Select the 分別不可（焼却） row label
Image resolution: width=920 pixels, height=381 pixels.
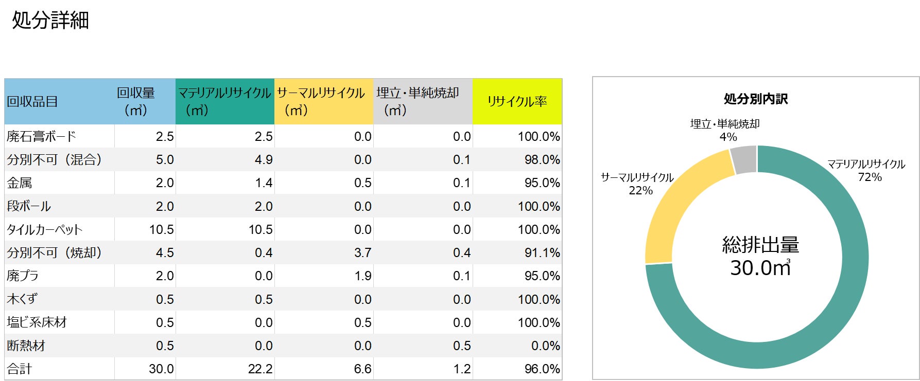[x=54, y=253]
